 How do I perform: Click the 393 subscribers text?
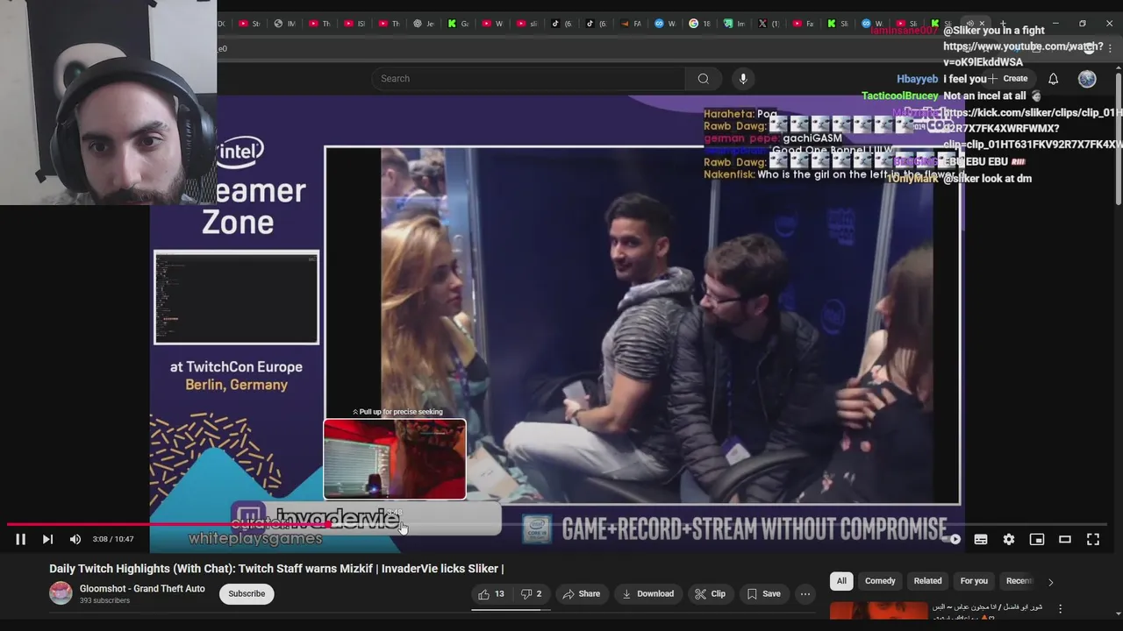[x=104, y=601]
